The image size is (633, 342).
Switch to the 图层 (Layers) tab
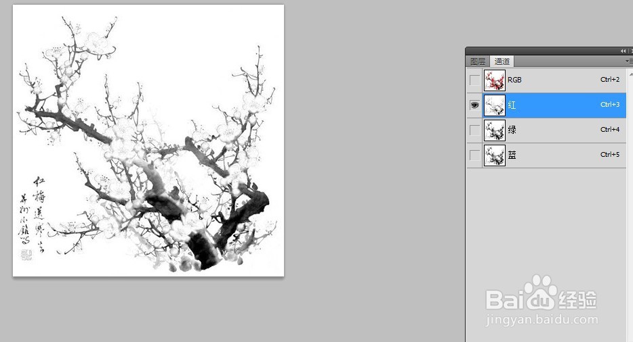[x=478, y=62]
